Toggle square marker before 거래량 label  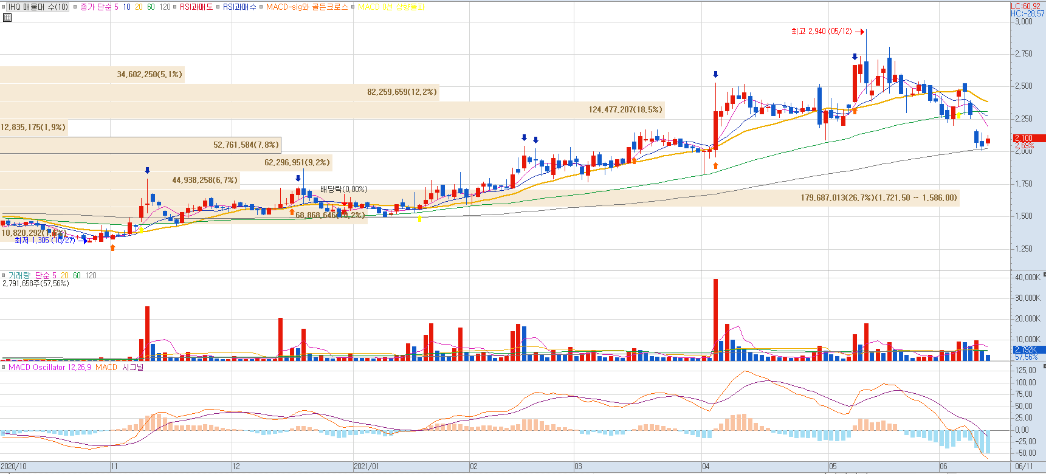pyautogui.click(x=3, y=276)
